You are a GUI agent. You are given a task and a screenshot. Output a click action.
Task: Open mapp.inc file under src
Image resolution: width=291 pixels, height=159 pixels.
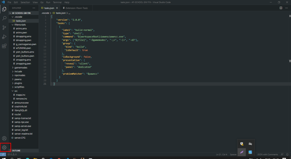(24, 95)
